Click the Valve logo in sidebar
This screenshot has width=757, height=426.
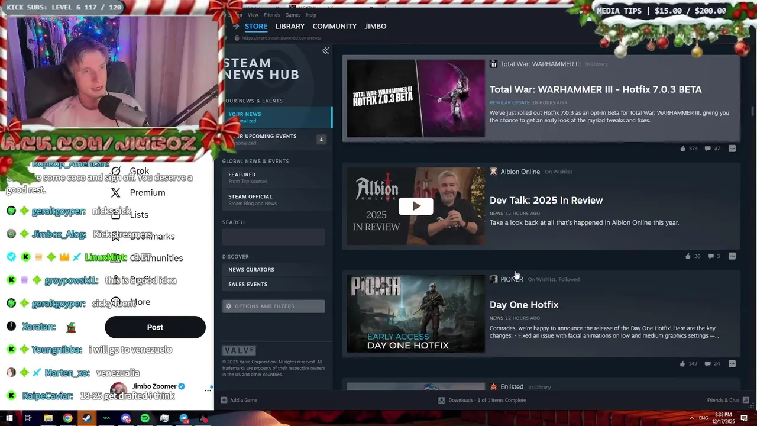click(239, 350)
